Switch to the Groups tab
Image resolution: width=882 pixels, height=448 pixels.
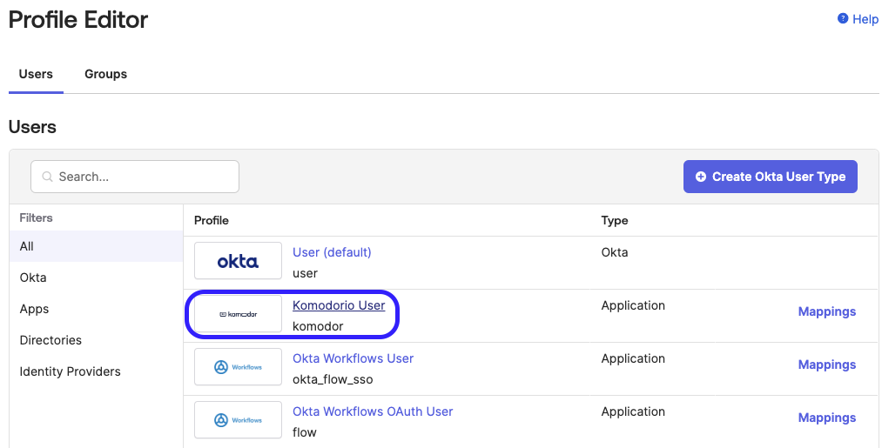(x=105, y=74)
